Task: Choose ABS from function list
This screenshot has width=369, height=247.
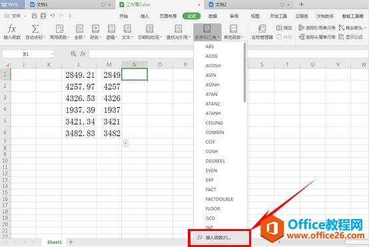Action: pyautogui.click(x=210, y=47)
